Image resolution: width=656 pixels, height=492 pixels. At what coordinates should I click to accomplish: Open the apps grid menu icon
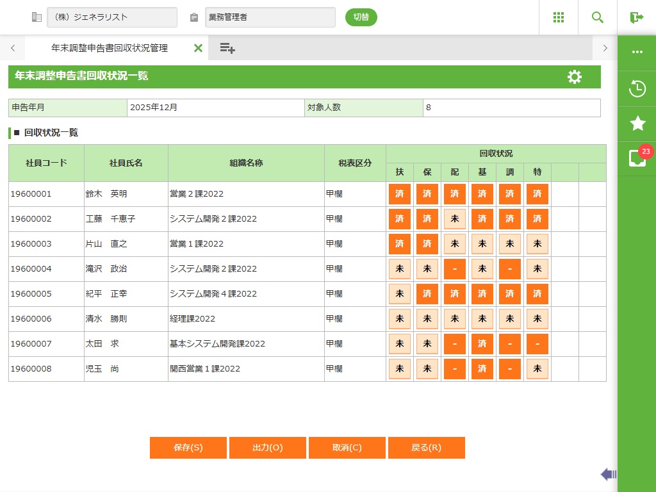coord(559,17)
